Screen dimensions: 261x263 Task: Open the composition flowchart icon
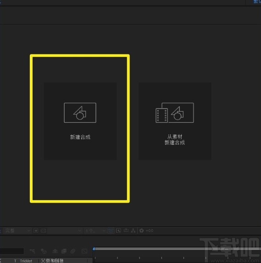[133, 231]
